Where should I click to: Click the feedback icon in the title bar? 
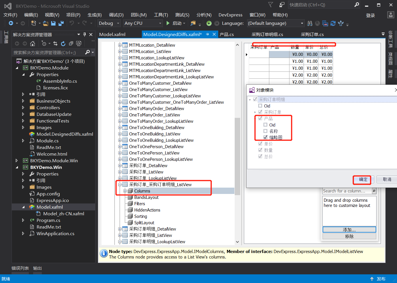[x=282, y=5]
